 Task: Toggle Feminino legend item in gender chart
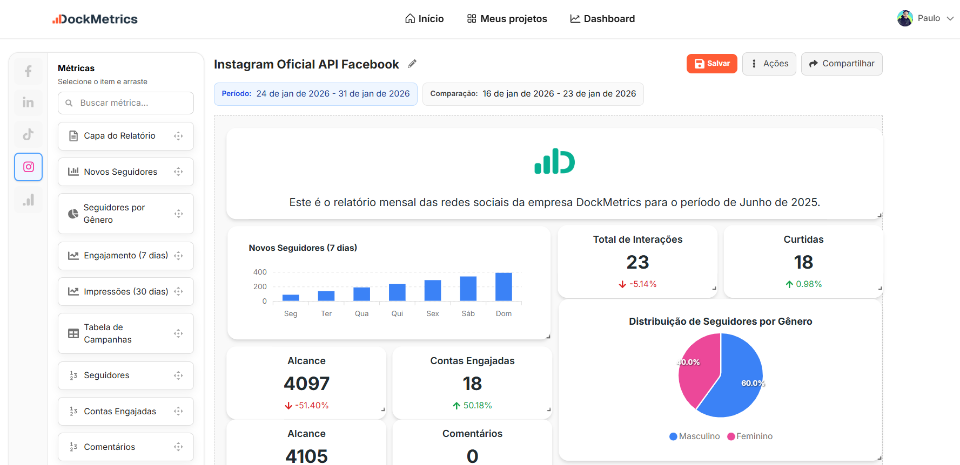pos(750,436)
